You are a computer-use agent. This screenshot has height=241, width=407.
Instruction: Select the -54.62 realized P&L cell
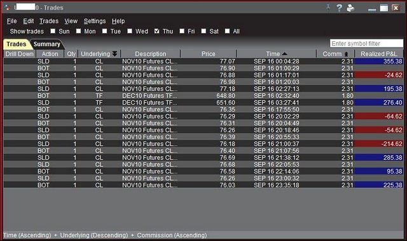[x=379, y=130]
